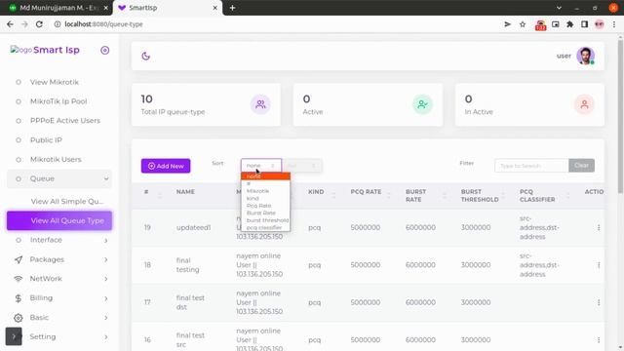Click the NetWork wifi icon in sidebar

point(19,279)
